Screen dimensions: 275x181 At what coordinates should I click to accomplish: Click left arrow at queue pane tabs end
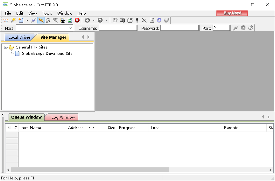(263, 117)
